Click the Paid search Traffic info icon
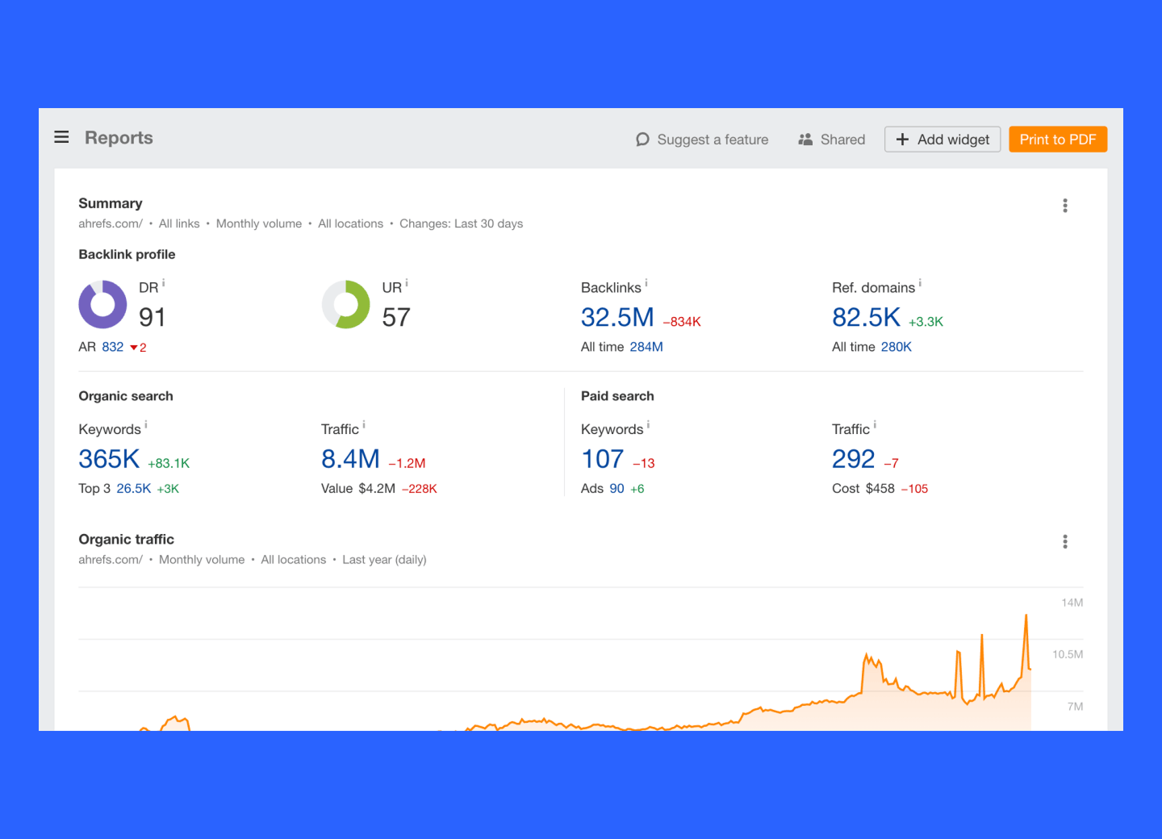 (x=876, y=423)
